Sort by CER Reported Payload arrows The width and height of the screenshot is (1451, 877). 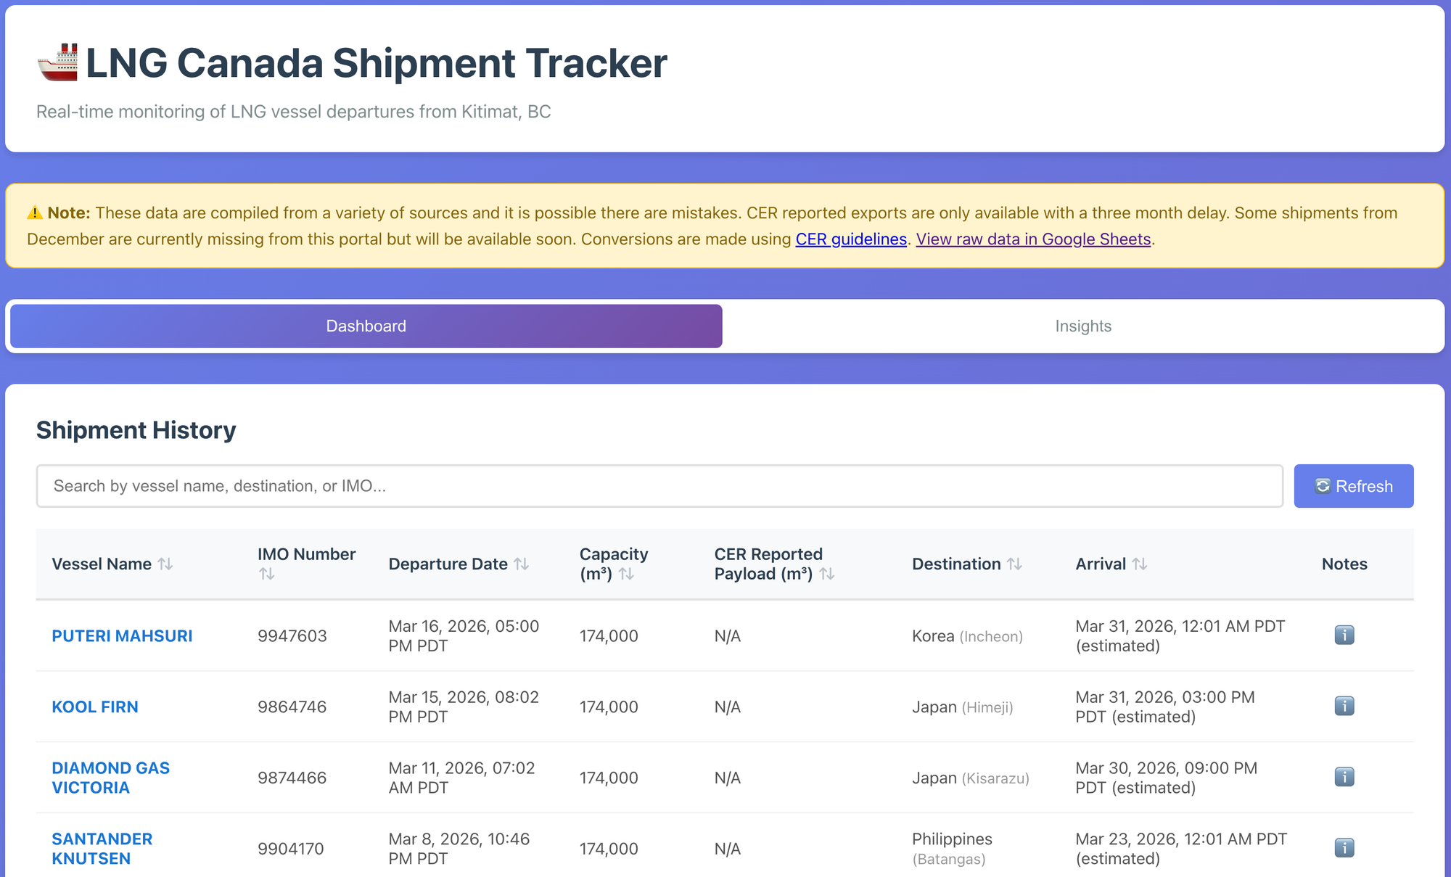(x=827, y=574)
